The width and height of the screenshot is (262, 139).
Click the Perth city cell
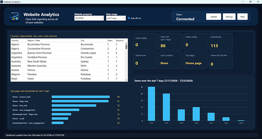coord(93,66)
